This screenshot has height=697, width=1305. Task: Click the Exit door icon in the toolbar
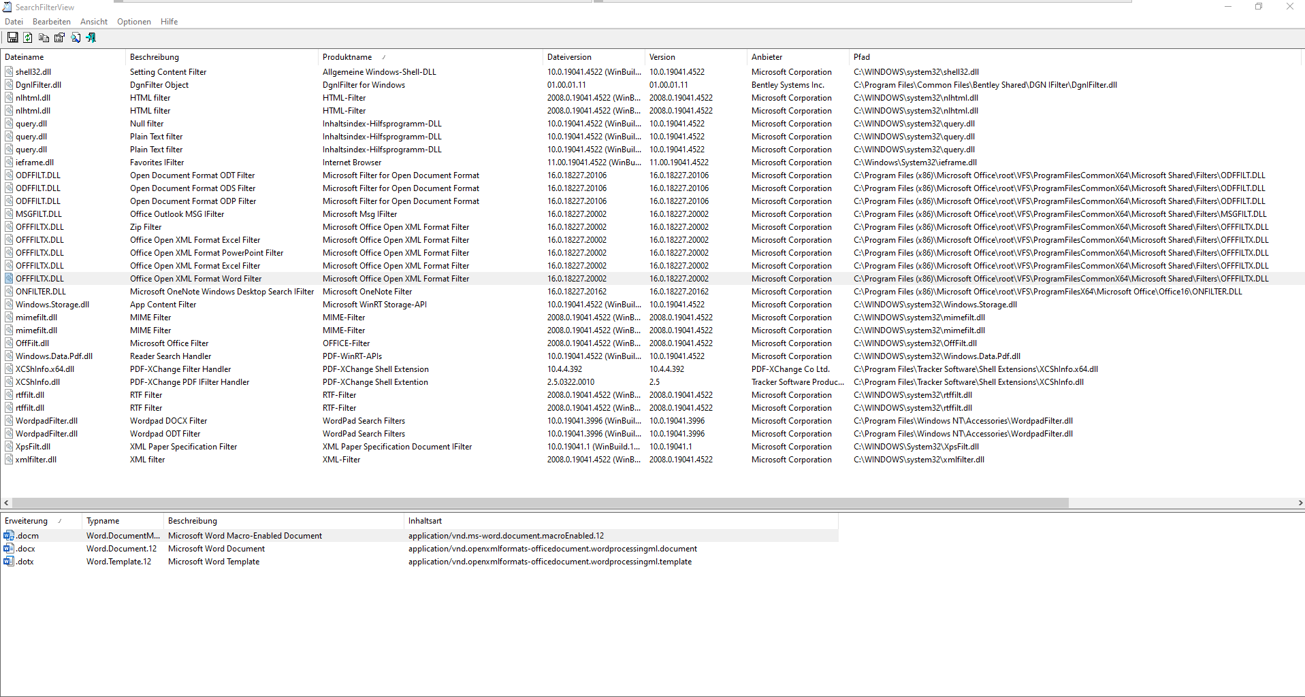(91, 38)
